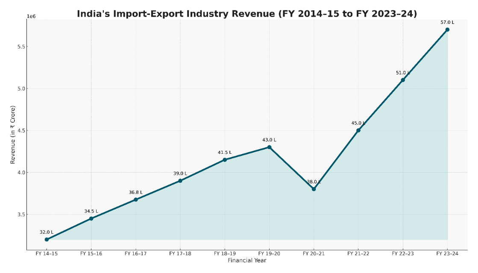Click the FY 19-20 local peak marker
The height and width of the screenshot is (273, 478).
click(x=270, y=147)
